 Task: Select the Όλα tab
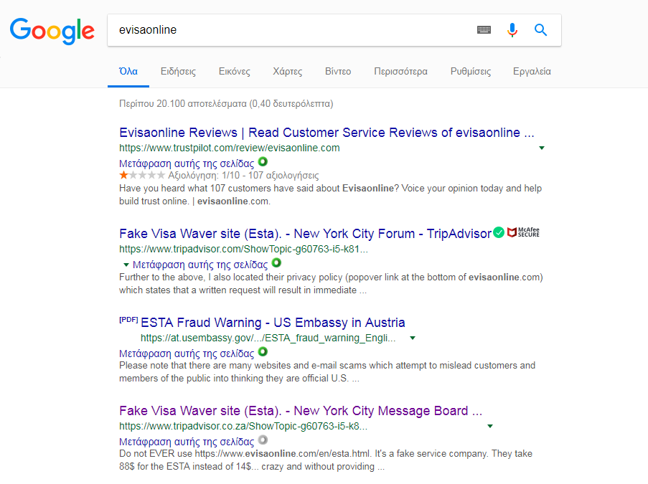point(128,72)
